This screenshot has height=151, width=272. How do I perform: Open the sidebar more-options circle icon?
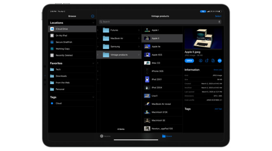(x=93, y=16)
